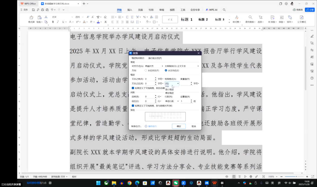Image resolution: width=317 pixels, height=187 pixels.
Task: Toggle Italic text formatting
Action: coord(58,22)
